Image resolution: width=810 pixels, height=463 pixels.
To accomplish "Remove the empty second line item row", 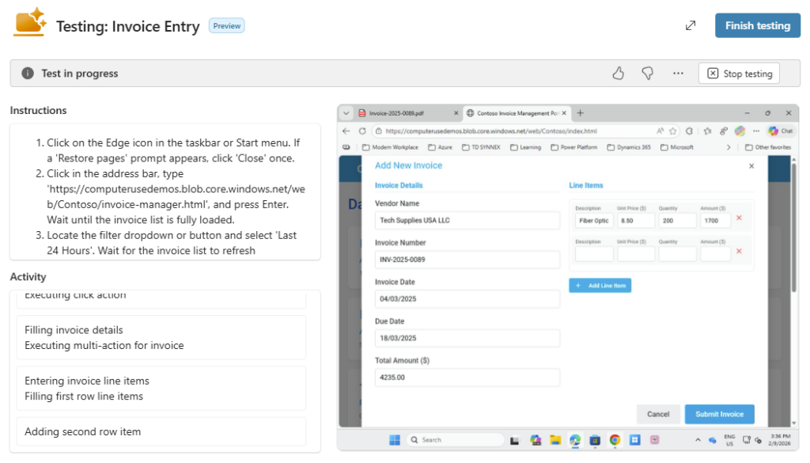I will pyautogui.click(x=739, y=252).
